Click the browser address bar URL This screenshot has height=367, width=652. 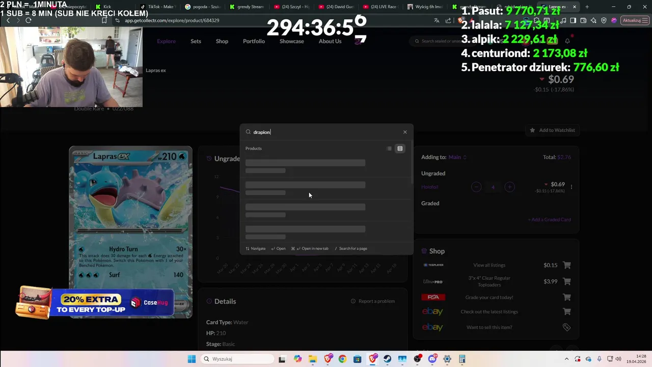point(172,20)
